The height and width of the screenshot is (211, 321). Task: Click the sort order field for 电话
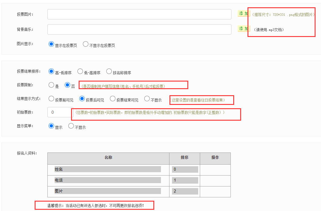pos(185,180)
